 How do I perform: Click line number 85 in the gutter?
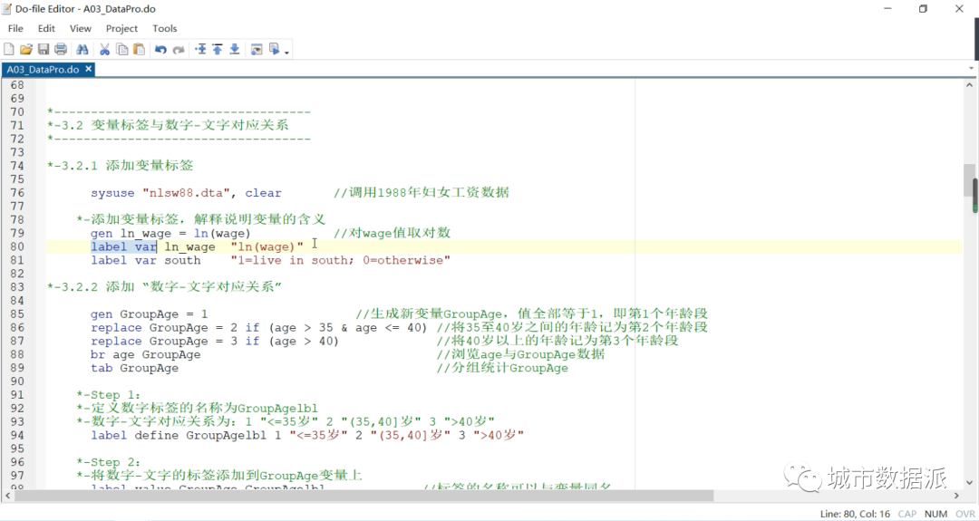point(17,314)
